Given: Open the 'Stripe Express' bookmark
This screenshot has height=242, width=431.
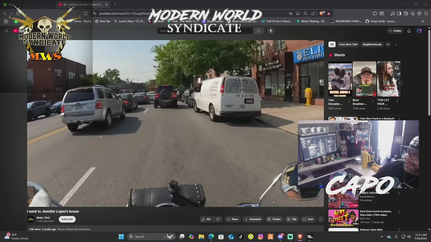Looking at the screenshot, I should (x=212, y=21).
